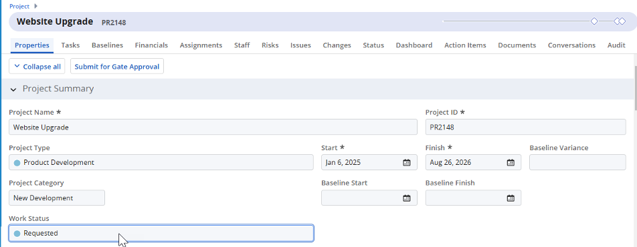The height and width of the screenshot is (247, 637).
Task: Click the last gate diamond on the progress line
Action: click(x=622, y=21)
